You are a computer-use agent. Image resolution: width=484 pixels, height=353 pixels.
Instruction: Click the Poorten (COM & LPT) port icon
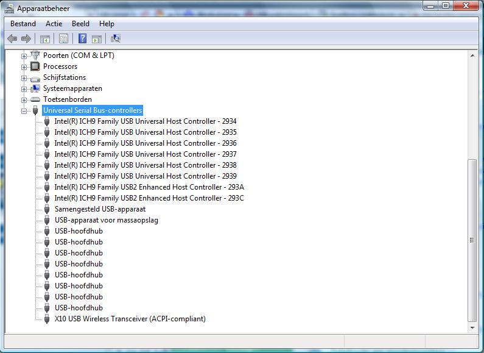pyautogui.click(x=35, y=55)
